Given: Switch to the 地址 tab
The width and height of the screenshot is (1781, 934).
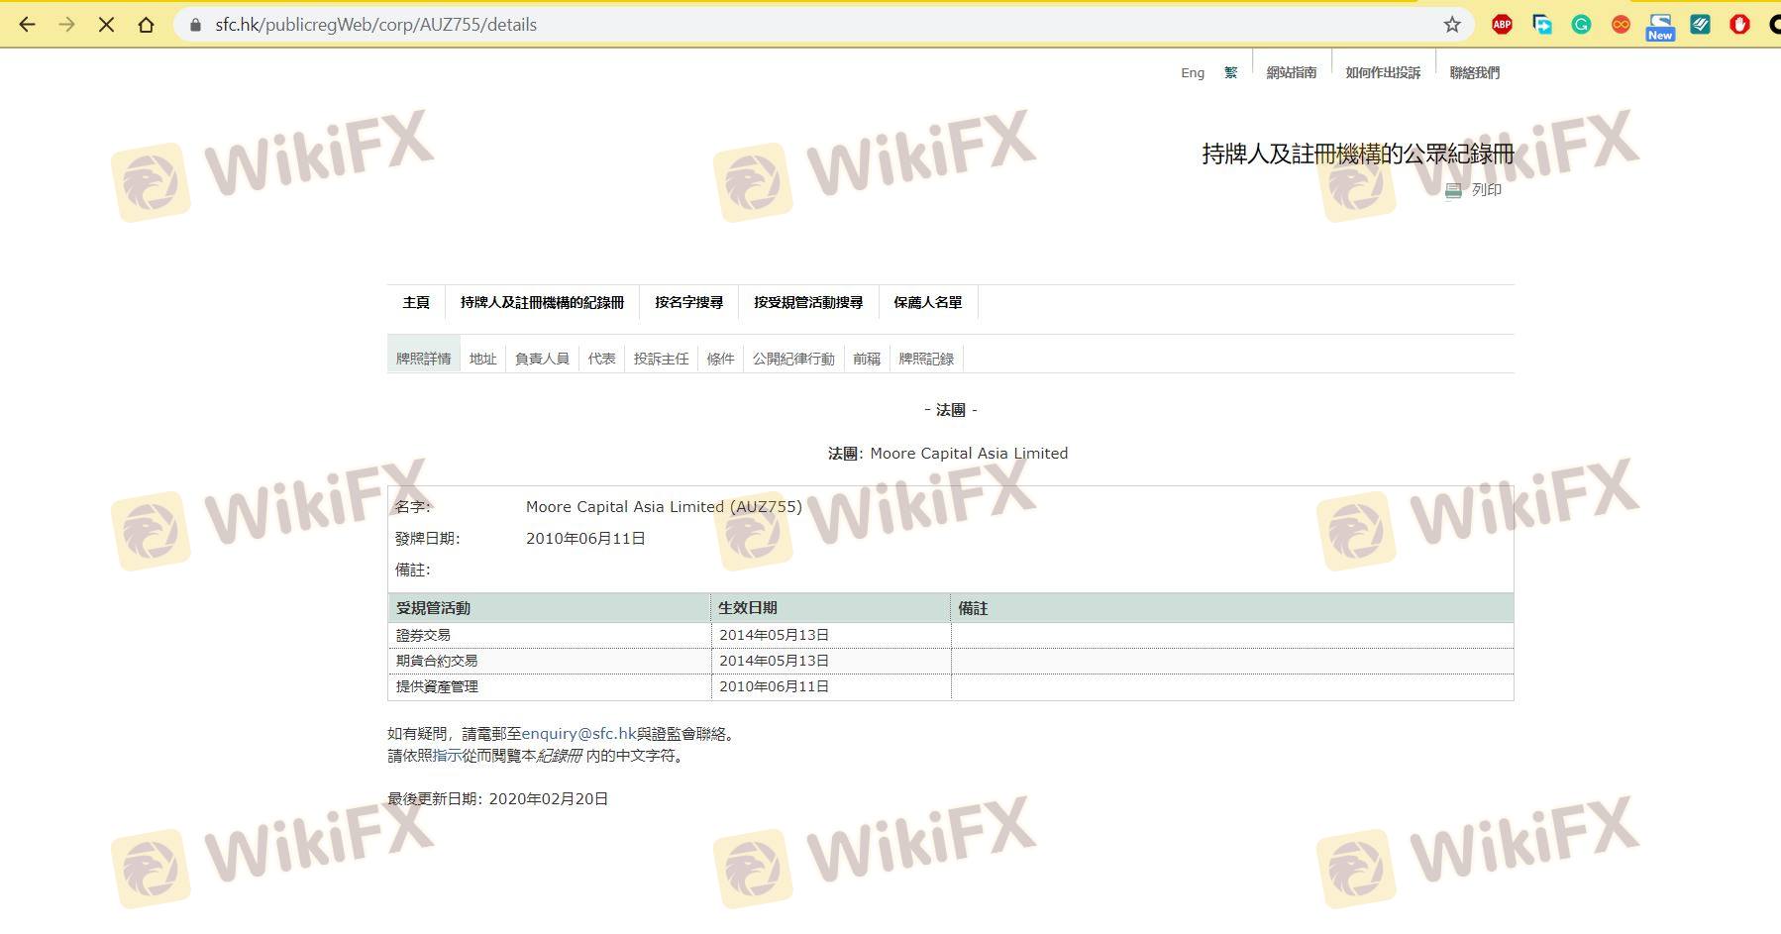Looking at the screenshot, I should coord(482,359).
